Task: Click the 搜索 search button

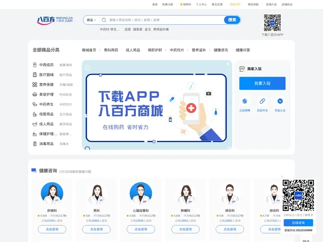Action: [x=232, y=20]
